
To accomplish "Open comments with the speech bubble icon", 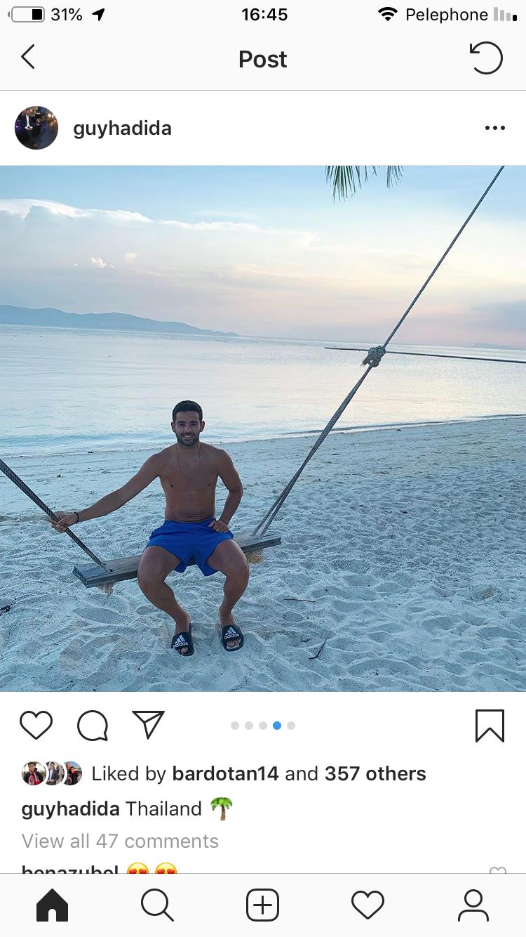I will tap(92, 726).
